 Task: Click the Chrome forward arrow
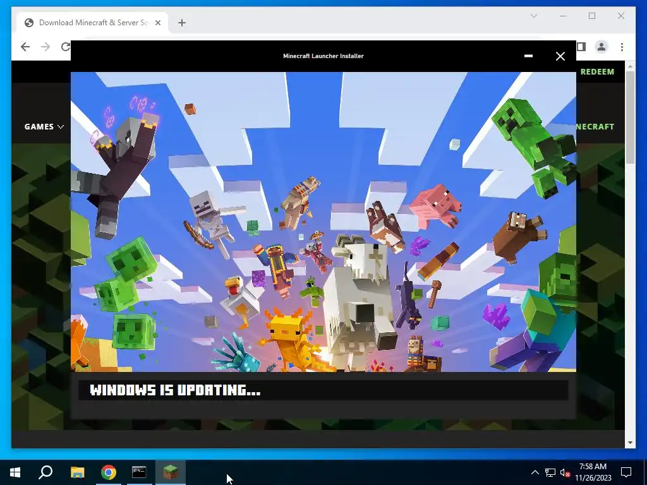tap(45, 47)
